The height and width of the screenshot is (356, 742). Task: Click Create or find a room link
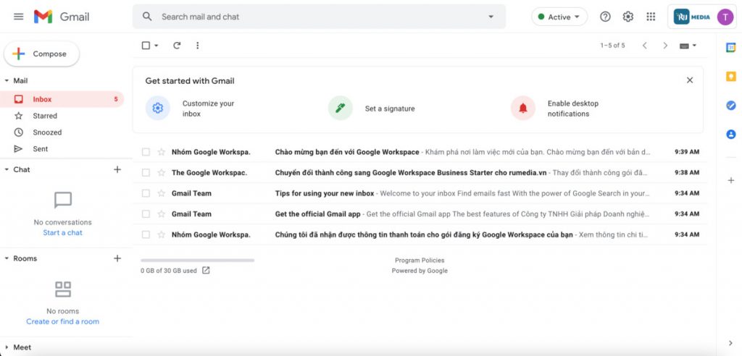pyautogui.click(x=62, y=321)
